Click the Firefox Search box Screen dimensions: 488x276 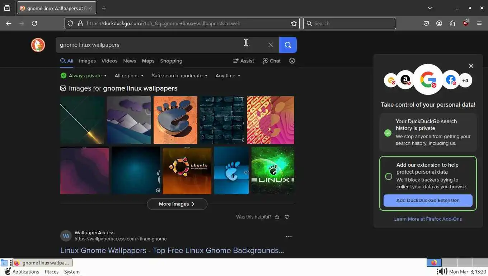[349, 23]
